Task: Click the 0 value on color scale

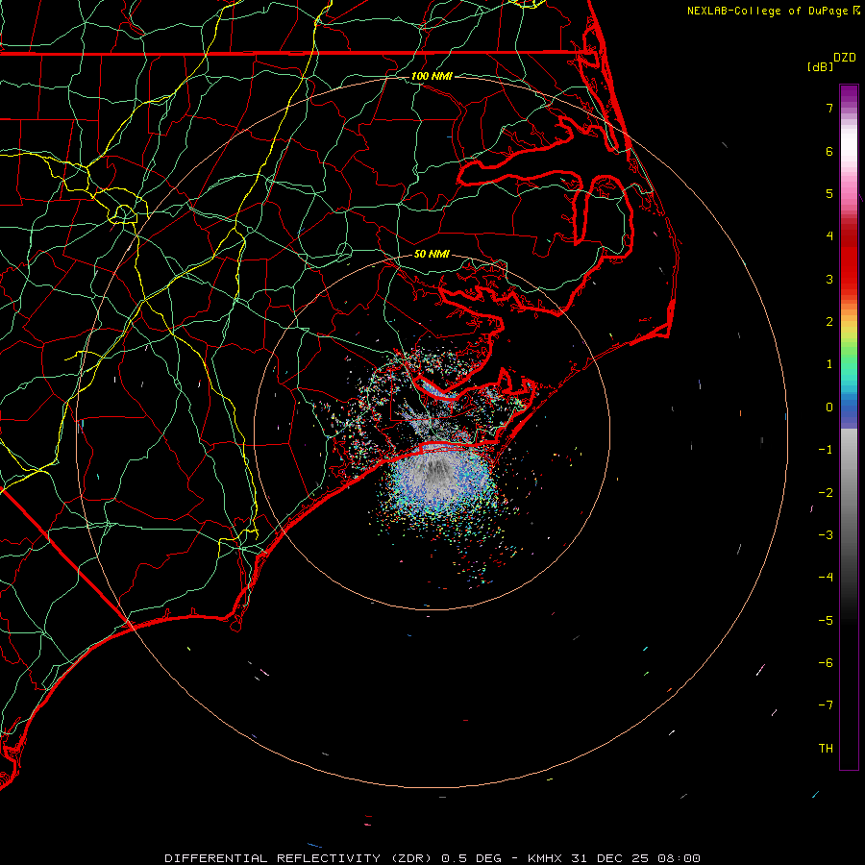Action: coord(829,408)
